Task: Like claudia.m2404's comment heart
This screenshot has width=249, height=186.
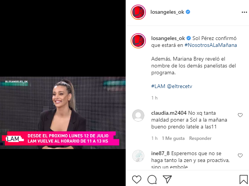Action: [x=240, y=115]
